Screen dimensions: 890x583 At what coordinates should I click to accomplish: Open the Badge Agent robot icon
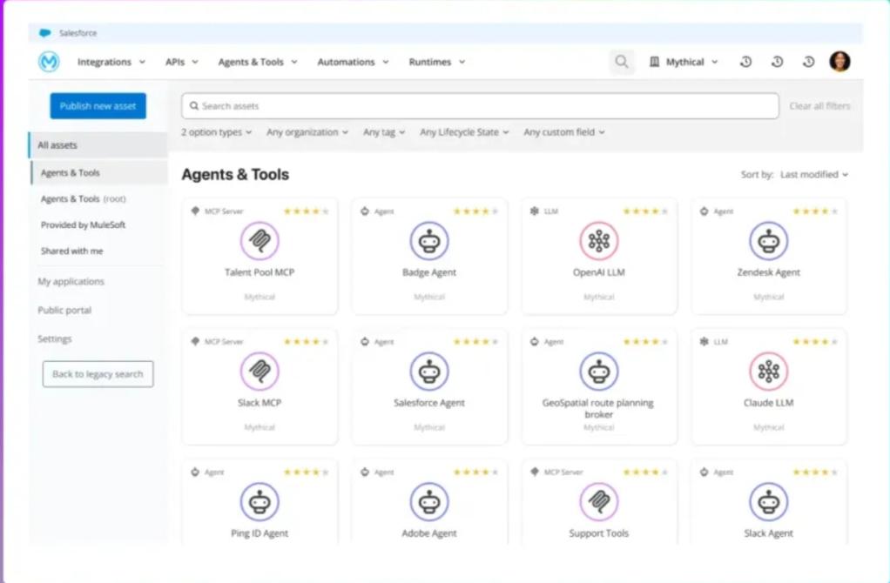pos(429,241)
